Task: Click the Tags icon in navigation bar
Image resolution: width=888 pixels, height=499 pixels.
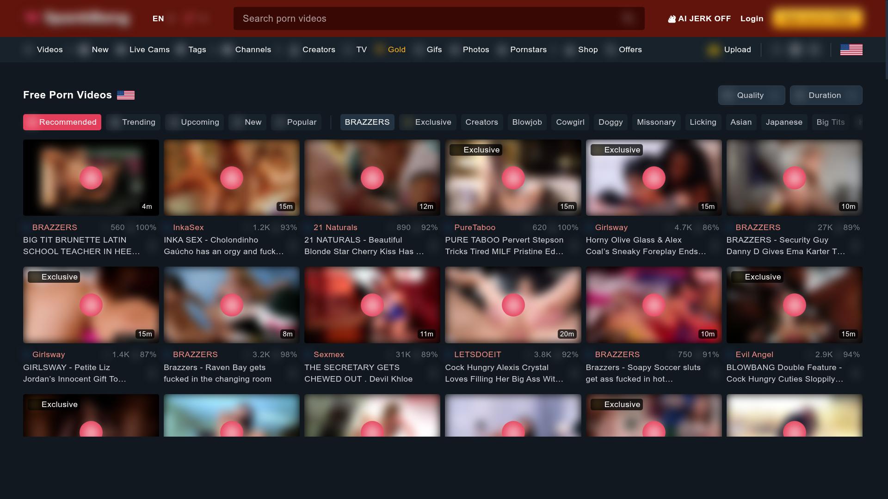Action: tap(180, 50)
